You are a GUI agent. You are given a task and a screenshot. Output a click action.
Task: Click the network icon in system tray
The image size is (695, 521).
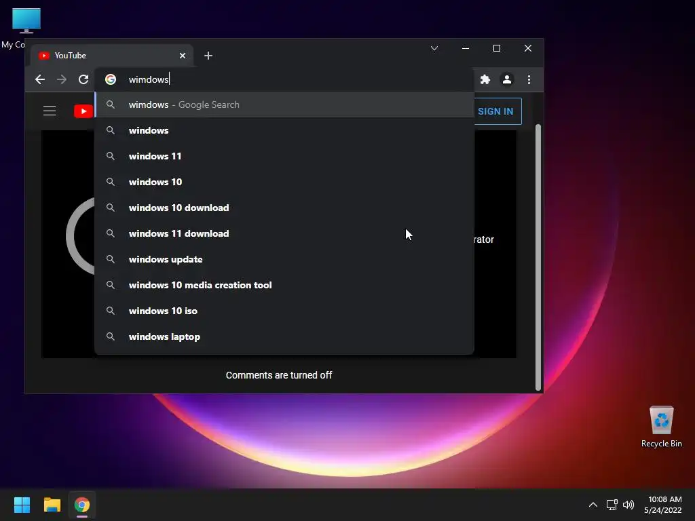tap(612, 505)
